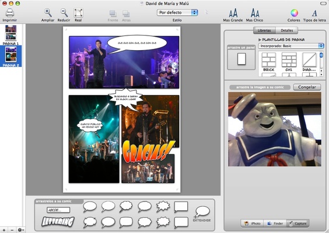Switch image source to Capture
329x233 pixels.
point(297,223)
